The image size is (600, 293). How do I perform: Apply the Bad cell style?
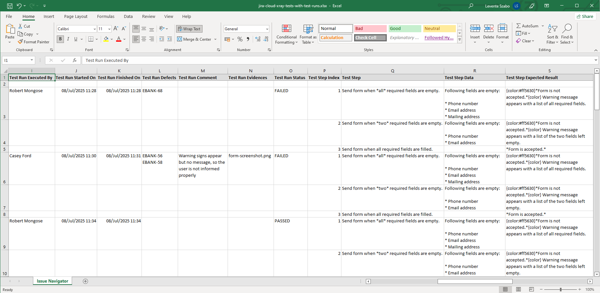[370, 29]
